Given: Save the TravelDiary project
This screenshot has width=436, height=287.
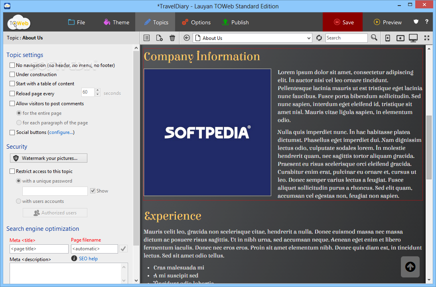Looking at the screenshot, I should pyautogui.click(x=343, y=22).
